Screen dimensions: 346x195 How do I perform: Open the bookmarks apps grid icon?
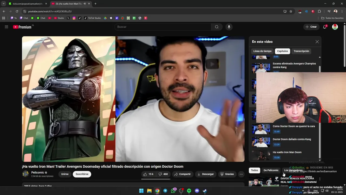4,18
